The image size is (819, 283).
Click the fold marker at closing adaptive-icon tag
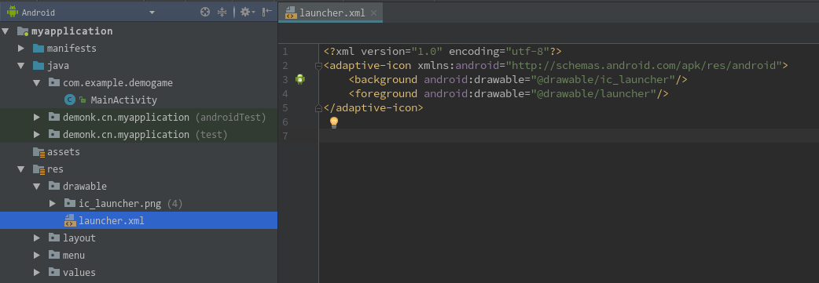pos(318,108)
